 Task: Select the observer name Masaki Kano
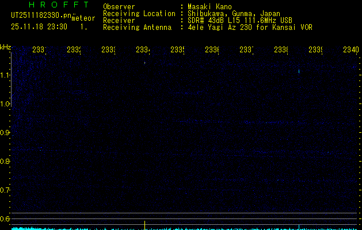click(209, 7)
